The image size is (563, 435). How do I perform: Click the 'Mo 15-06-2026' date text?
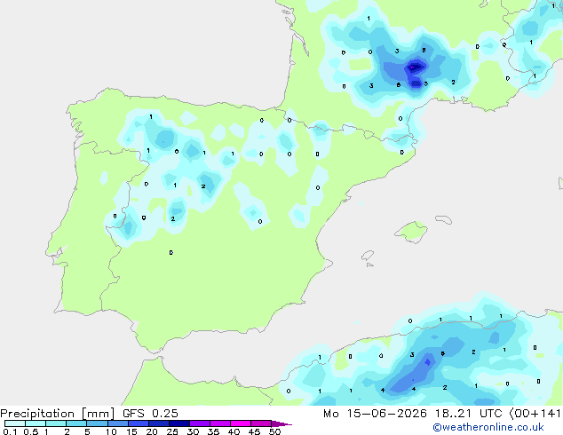pos(376,414)
